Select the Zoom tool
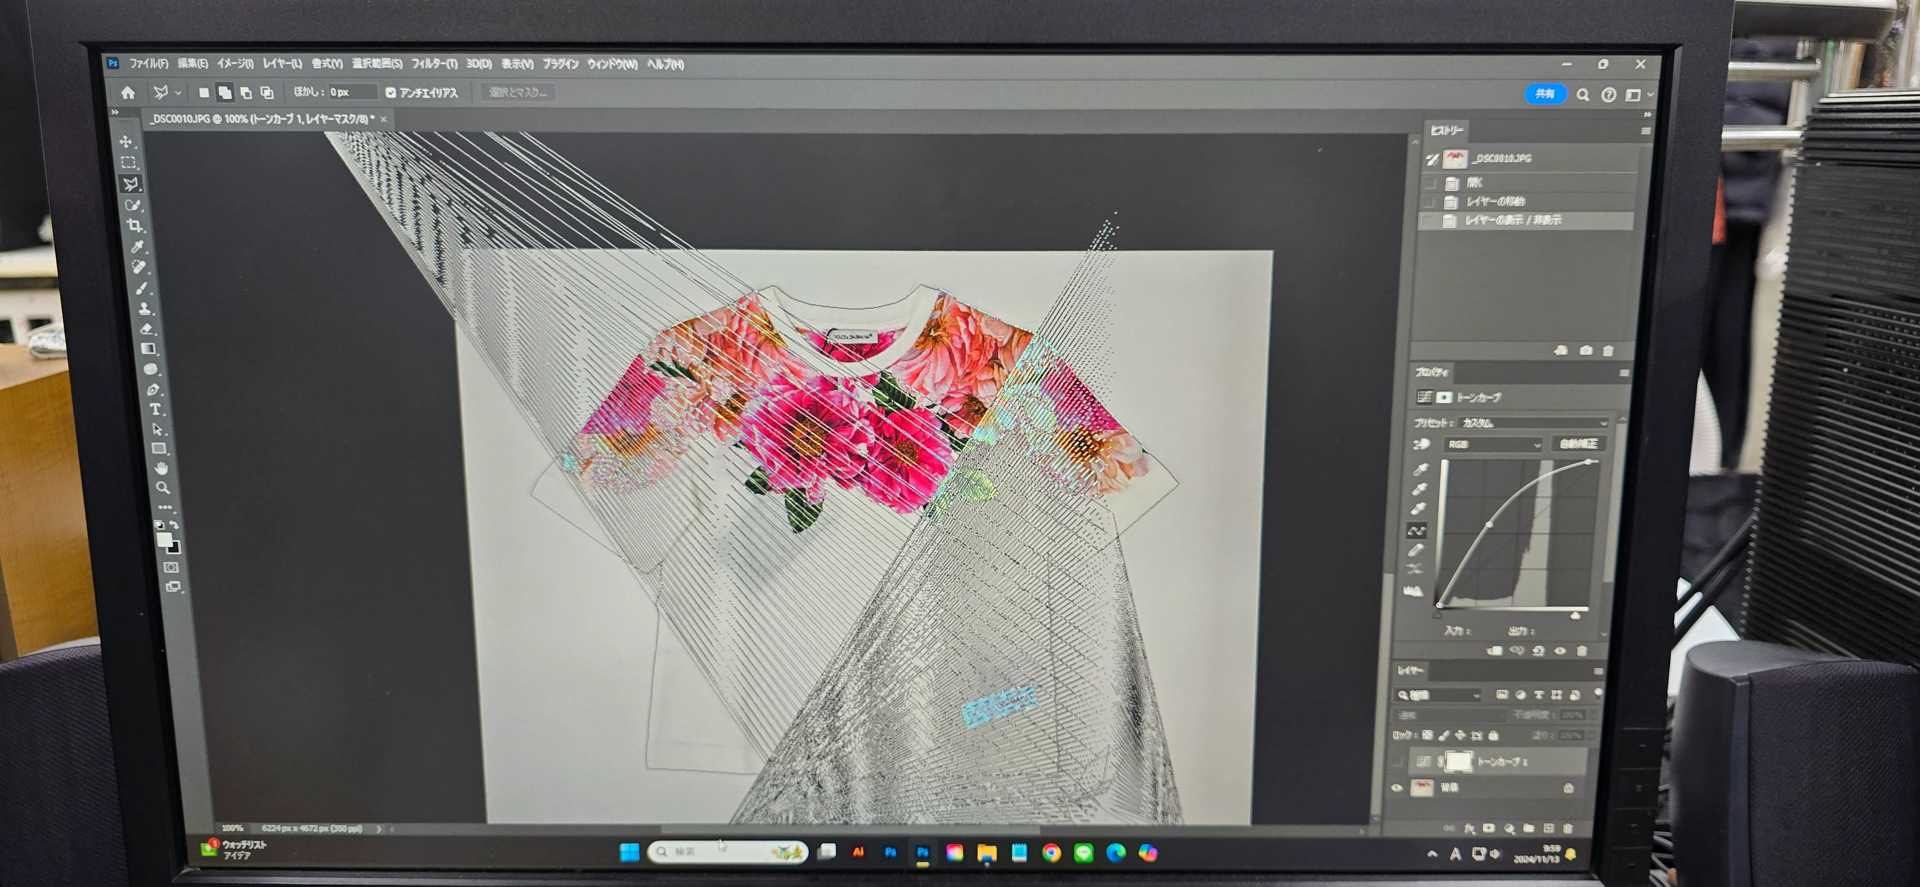 [163, 488]
